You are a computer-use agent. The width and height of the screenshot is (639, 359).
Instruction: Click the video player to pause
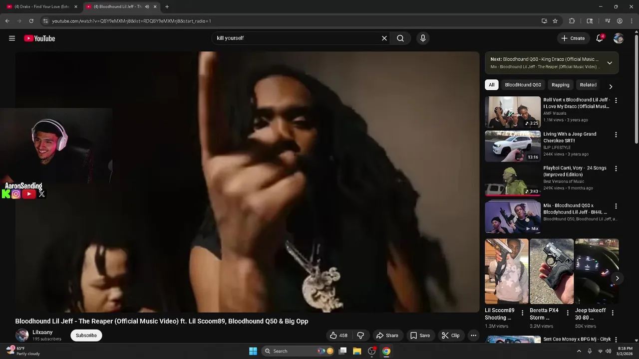coord(247,182)
